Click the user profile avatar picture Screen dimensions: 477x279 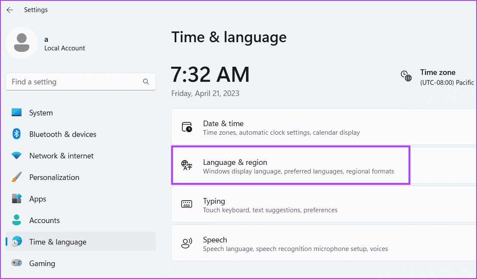tap(22, 43)
